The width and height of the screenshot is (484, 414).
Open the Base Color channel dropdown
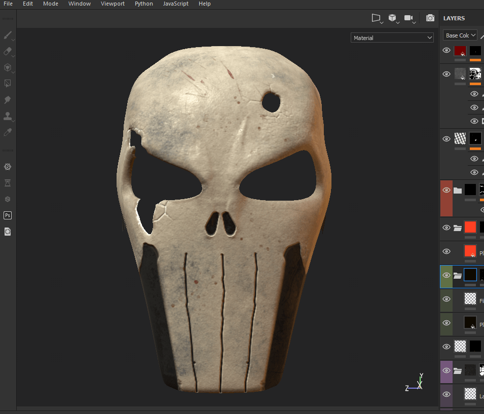(x=460, y=35)
